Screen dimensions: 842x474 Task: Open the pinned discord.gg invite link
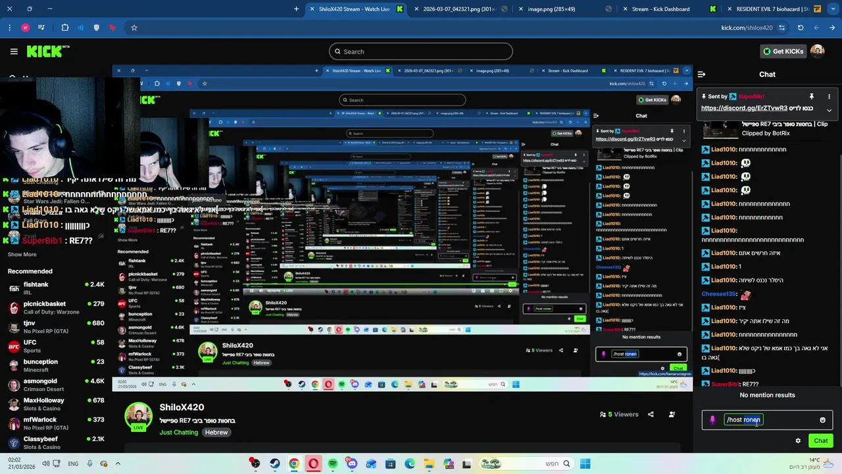[744, 108]
